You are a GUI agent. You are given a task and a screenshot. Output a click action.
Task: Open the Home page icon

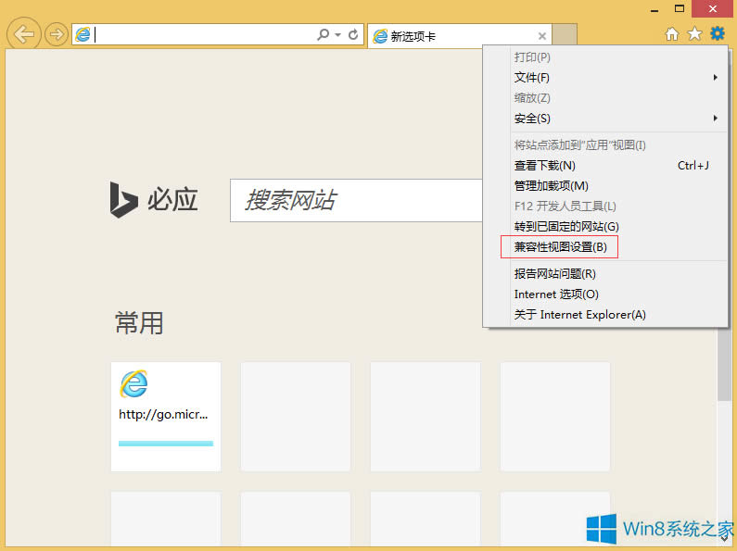point(673,34)
